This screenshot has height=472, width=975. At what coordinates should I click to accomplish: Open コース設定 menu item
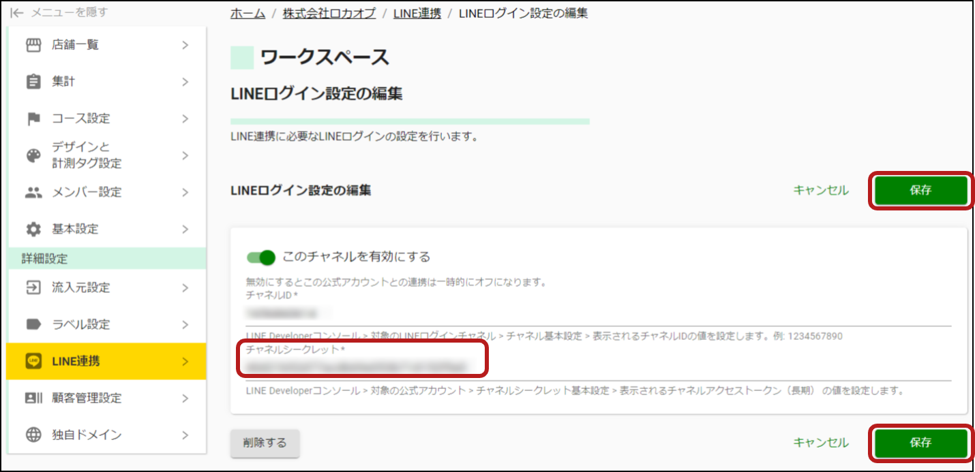[106, 119]
